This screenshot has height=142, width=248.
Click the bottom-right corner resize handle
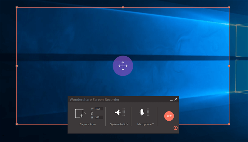pyautogui.click(x=229, y=124)
